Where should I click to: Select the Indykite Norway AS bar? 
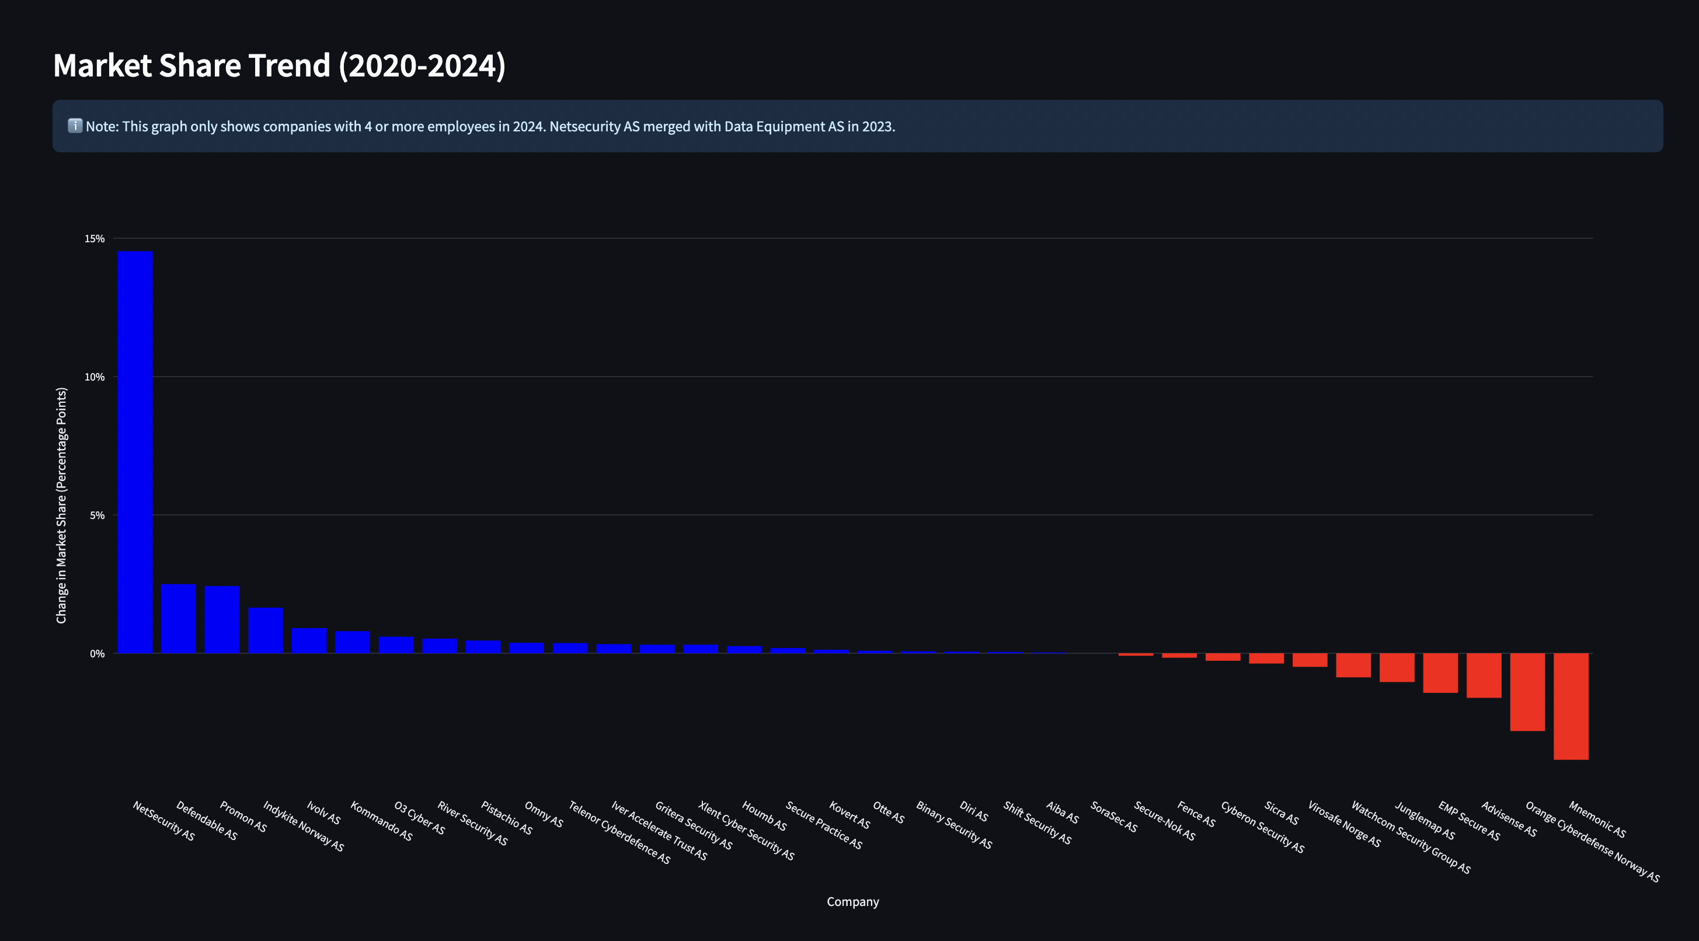(x=266, y=630)
